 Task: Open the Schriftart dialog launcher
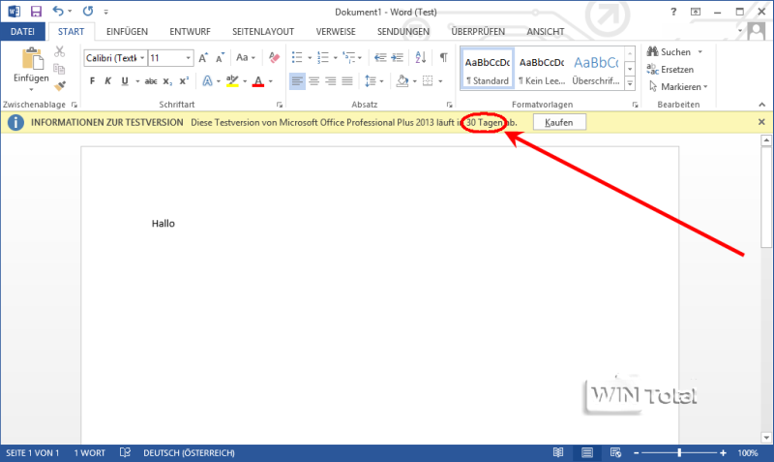tap(280, 105)
